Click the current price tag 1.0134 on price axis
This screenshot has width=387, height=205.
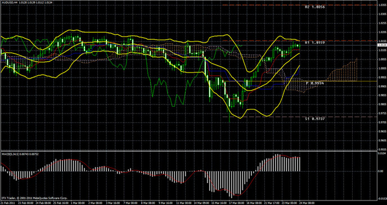[382, 45]
